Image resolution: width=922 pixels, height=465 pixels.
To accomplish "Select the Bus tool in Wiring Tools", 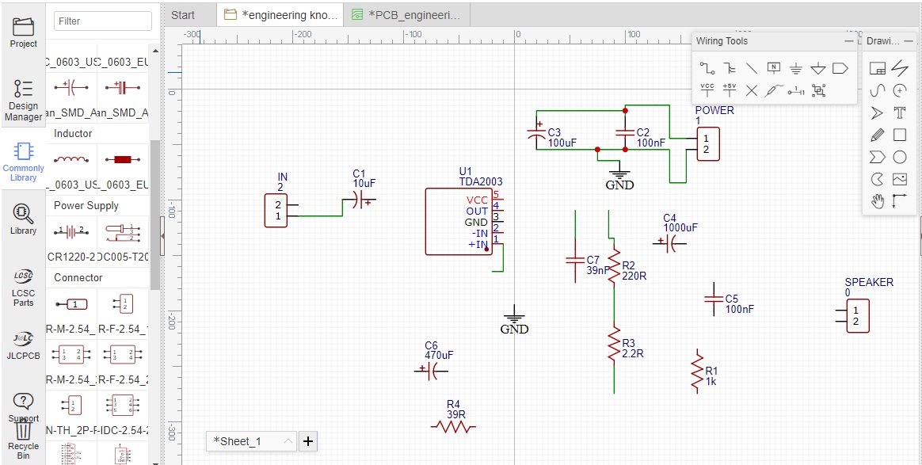I will (x=730, y=68).
